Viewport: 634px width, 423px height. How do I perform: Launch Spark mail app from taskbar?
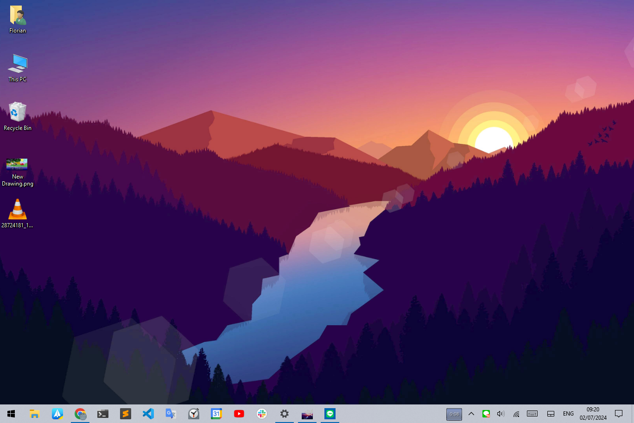[x=57, y=414]
